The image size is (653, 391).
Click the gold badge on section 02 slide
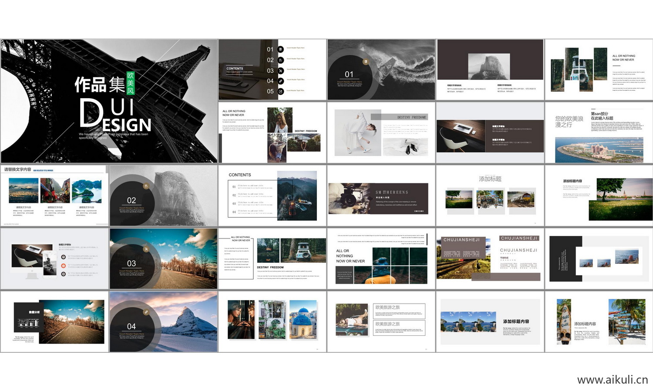coord(146,186)
